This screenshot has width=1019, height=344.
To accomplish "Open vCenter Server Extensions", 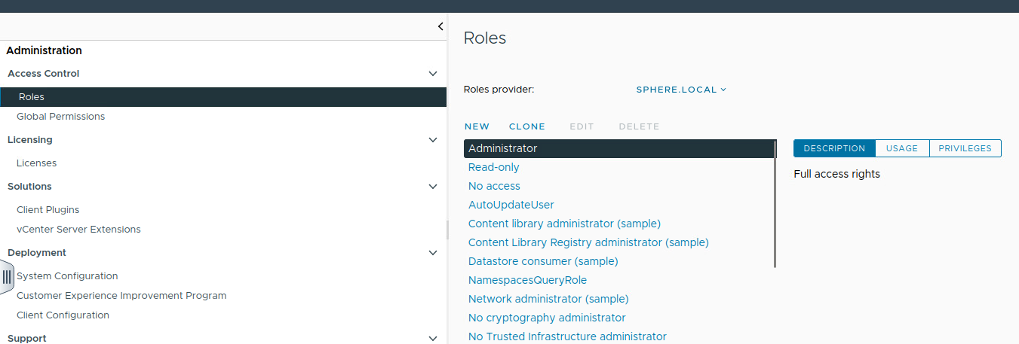I will click(78, 230).
